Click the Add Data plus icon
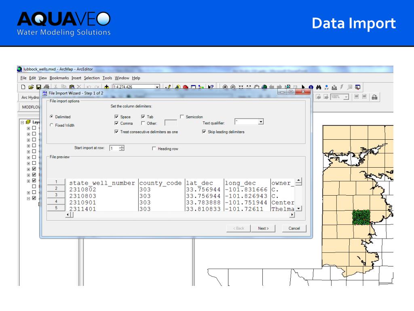The width and height of the screenshot is (414, 311). click(106, 87)
